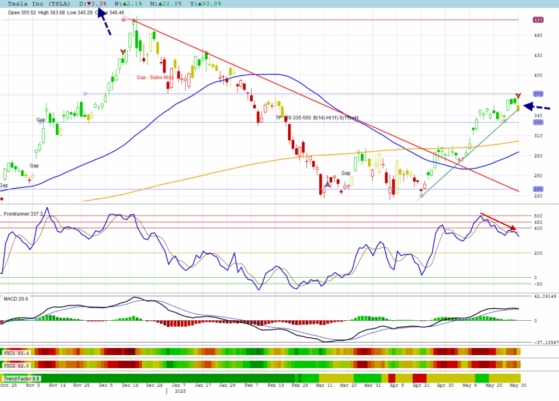This screenshot has height=401, width=559.
Task: Select the 330 price level tag
Action: (x=538, y=122)
